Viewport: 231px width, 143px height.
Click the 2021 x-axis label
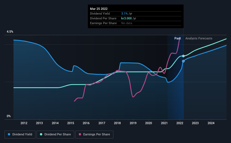pos(164,123)
